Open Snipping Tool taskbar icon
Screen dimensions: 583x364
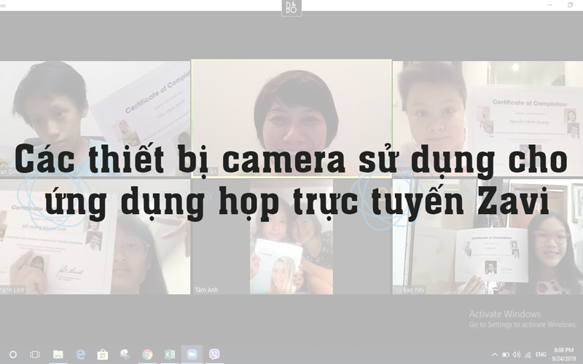(x=125, y=355)
